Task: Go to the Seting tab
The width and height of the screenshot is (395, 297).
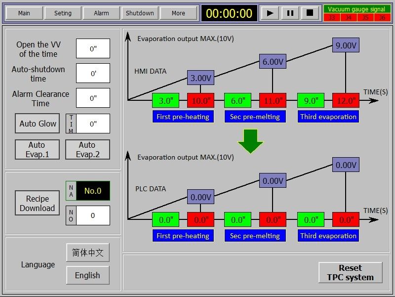Action: point(63,13)
